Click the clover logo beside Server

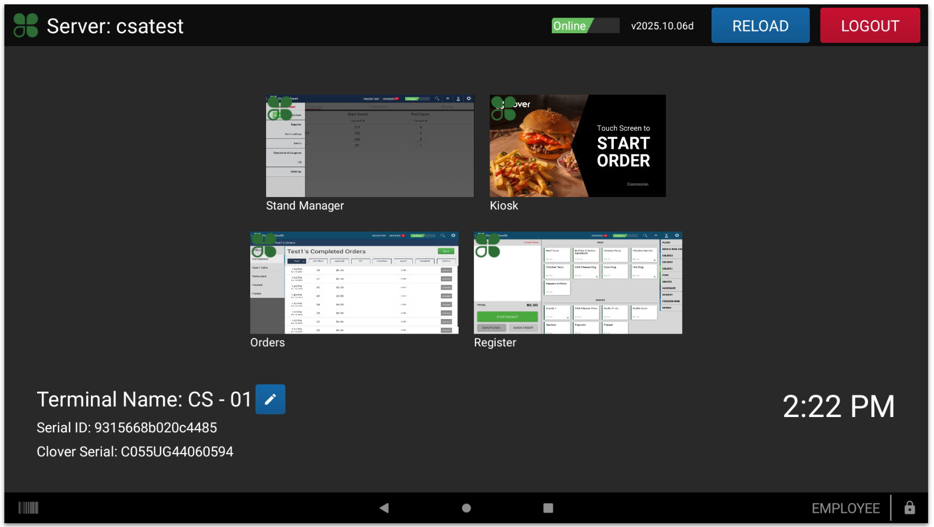pos(26,26)
